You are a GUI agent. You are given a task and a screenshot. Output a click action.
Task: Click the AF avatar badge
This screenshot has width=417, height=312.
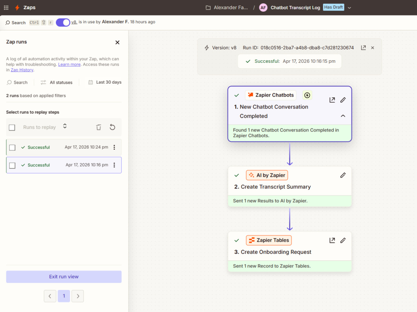(x=263, y=7)
